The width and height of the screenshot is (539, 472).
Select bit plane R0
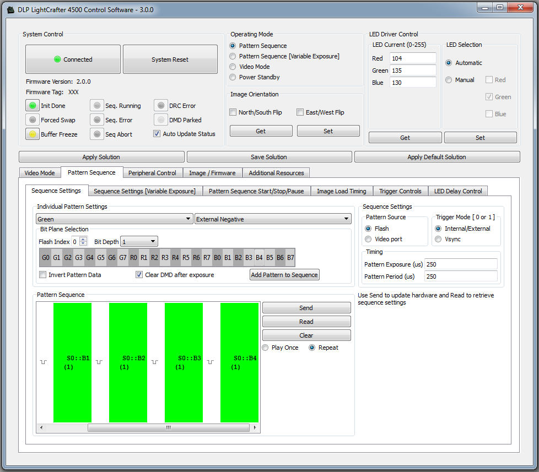click(x=133, y=258)
